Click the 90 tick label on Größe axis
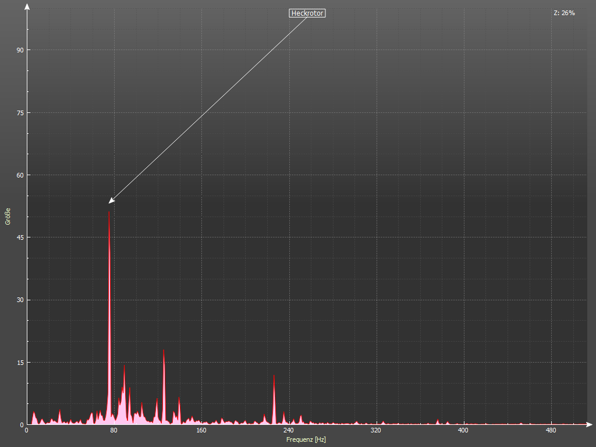This screenshot has width=596, height=447. tap(20, 50)
